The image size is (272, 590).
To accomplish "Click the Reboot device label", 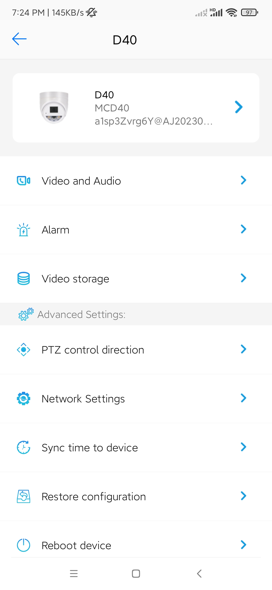I will click(76, 545).
